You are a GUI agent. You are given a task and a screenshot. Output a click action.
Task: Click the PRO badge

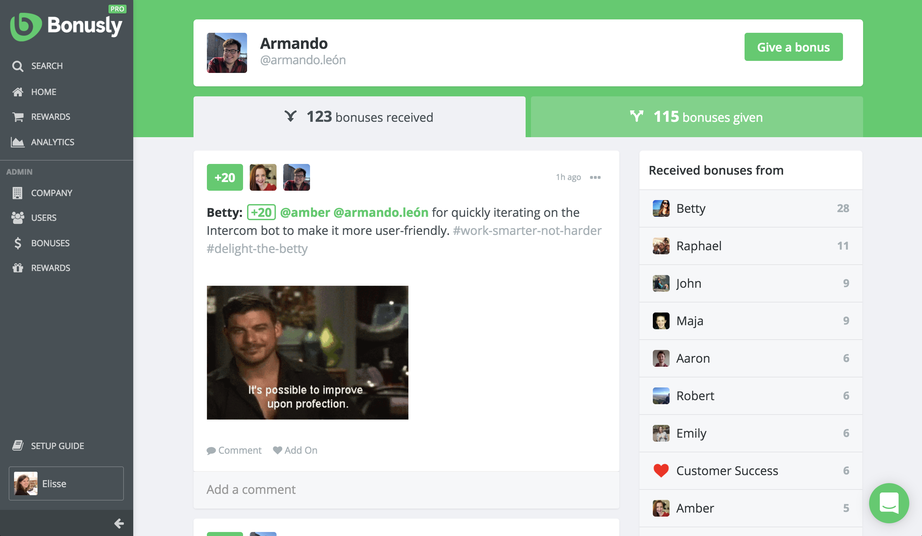point(118,9)
